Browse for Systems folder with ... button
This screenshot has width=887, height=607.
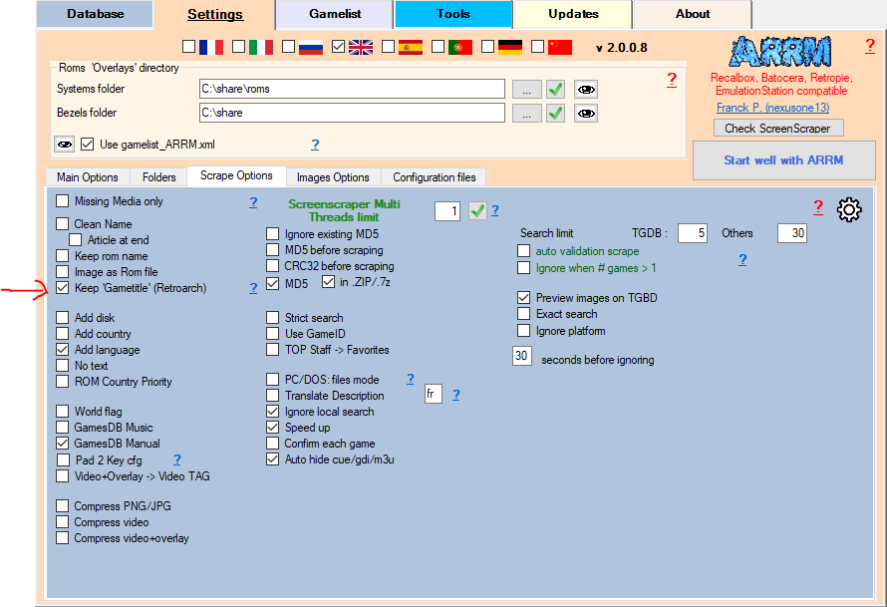pos(526,89)
